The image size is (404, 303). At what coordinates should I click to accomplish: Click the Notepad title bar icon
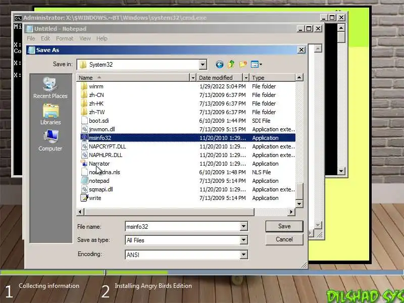[x=30, y=29]
